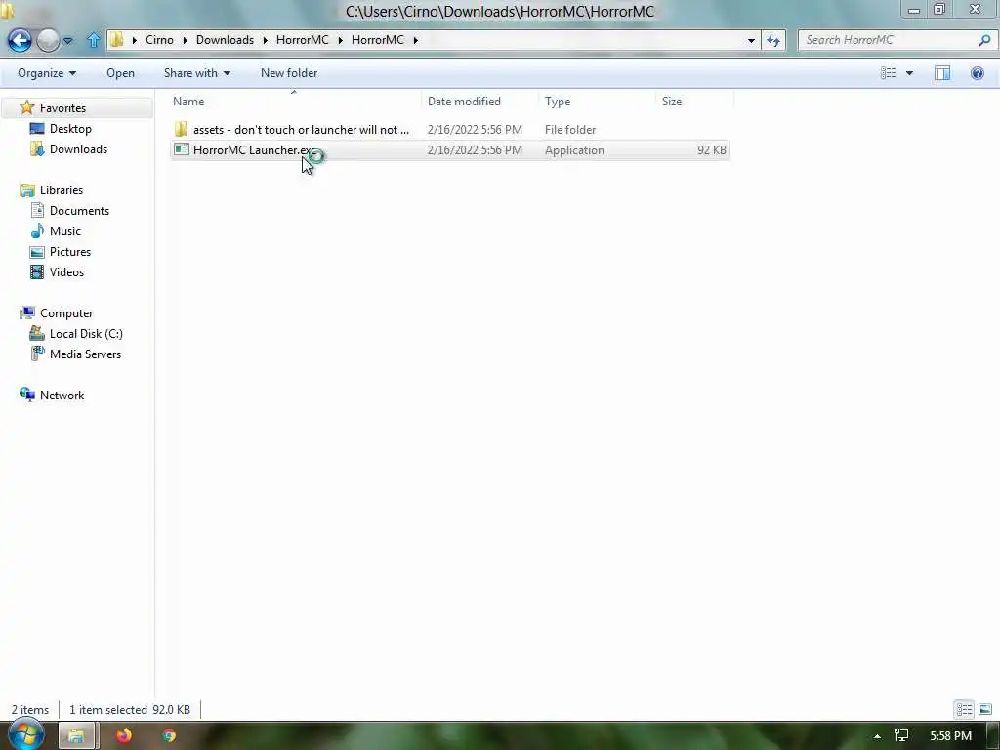This screenshot has width=1000, height=750.
Task: Open Desktop under Favorites
Action: click(x=70, y=128)
